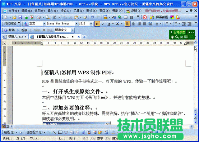Toggle left text alignment

click(127, 24)
